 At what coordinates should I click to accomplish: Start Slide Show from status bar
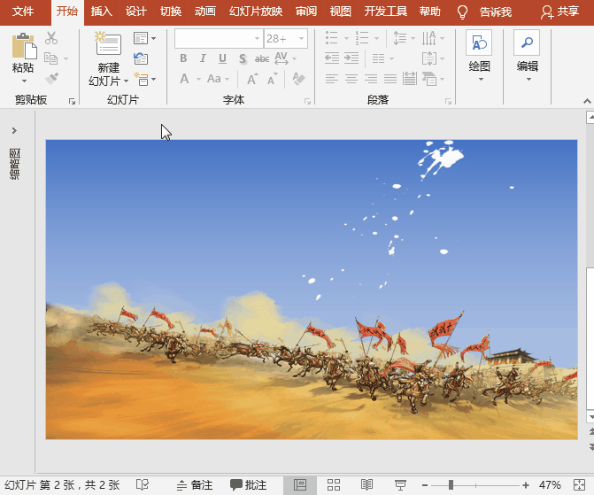(x=400, y=484)
